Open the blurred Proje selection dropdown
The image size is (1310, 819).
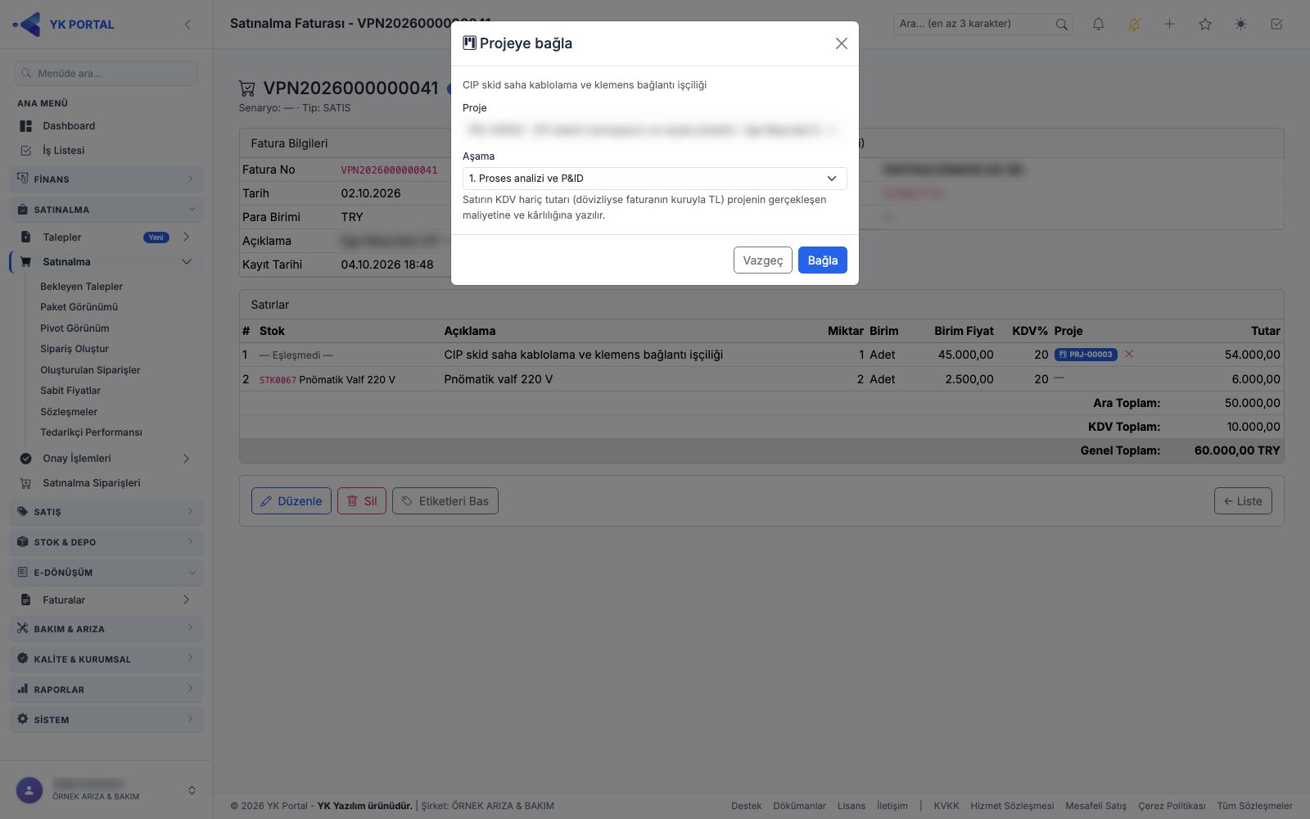[x=654, y=129]
